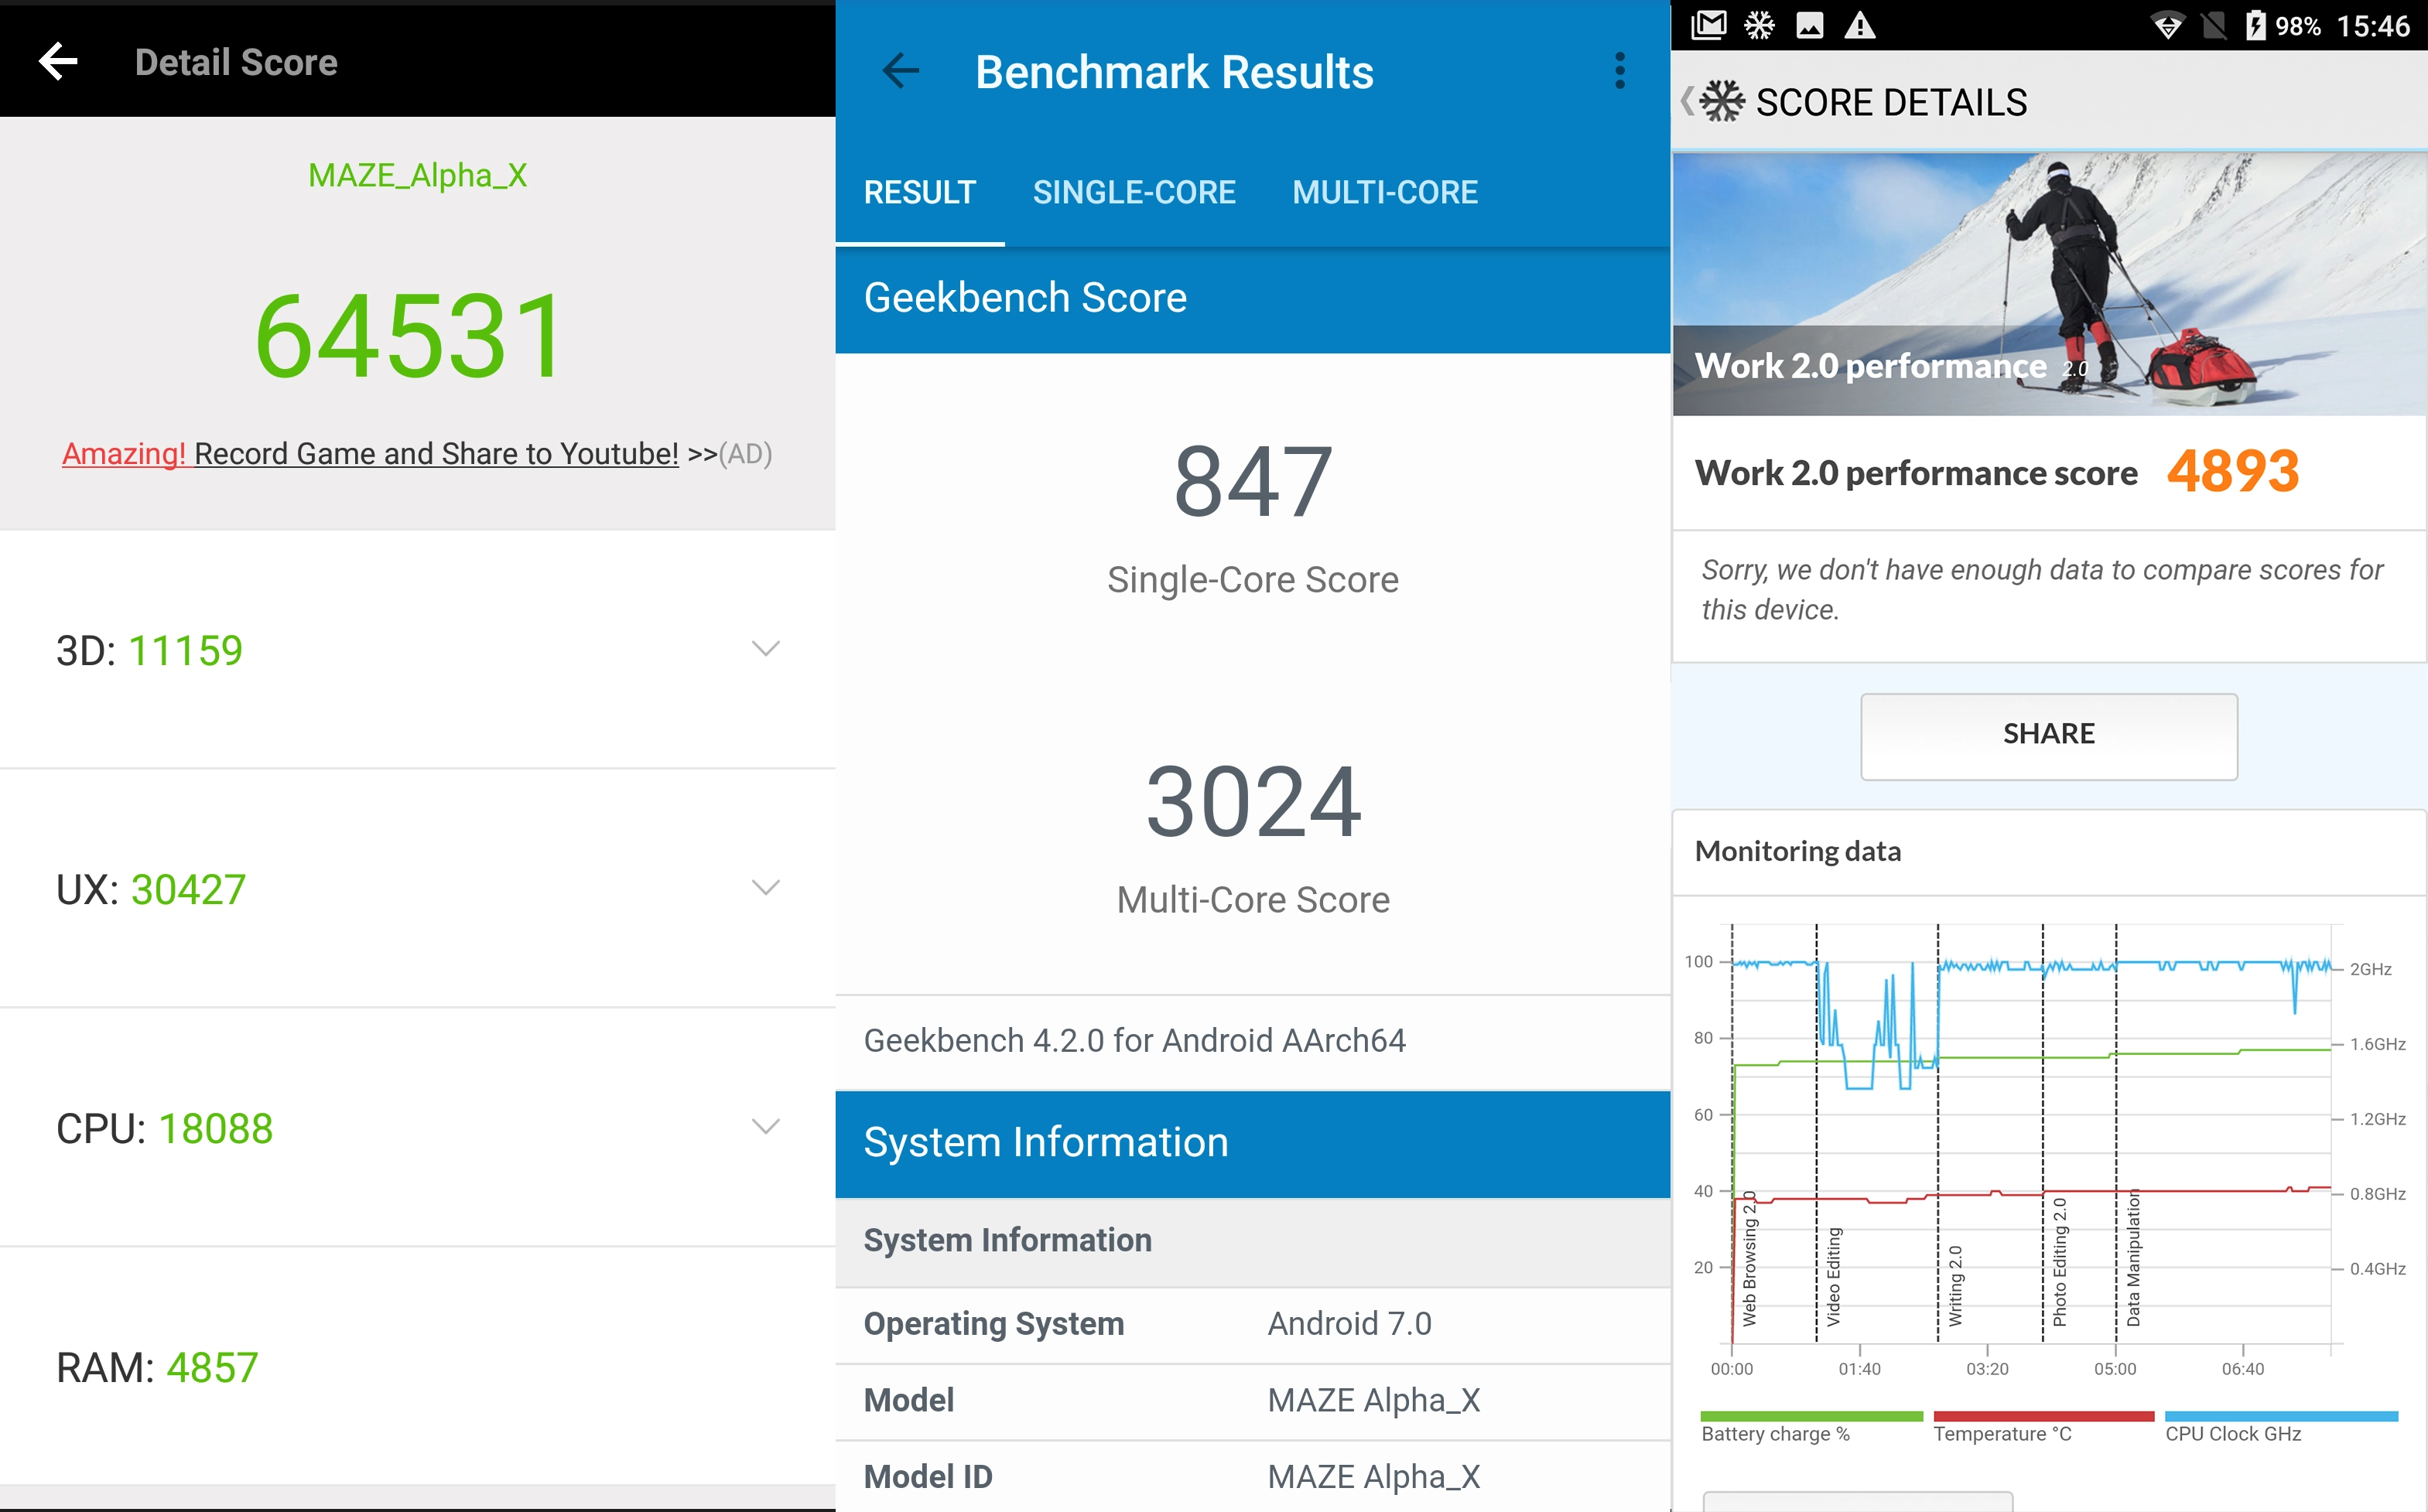Screen dimensions: 2428x1512
Task: Tap the 3024 Multi-Core Score
Action: (x=1253, y=802)
